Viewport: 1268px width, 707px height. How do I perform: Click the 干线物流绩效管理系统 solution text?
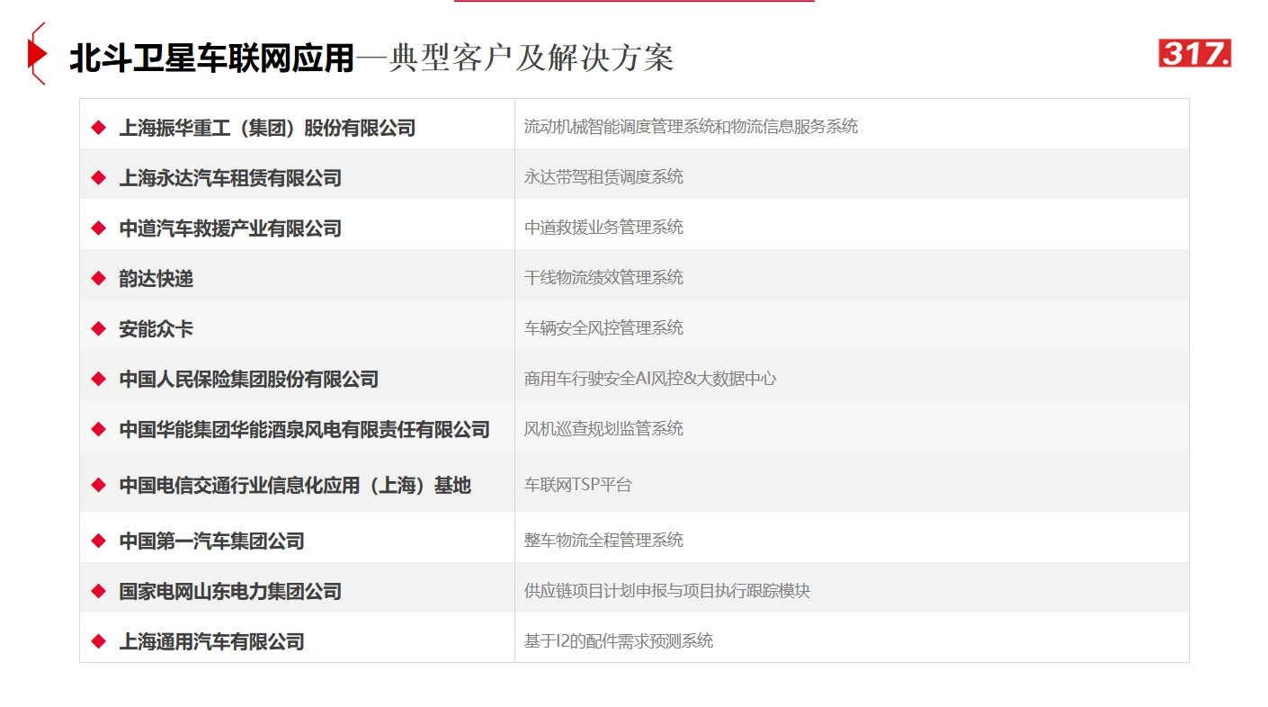click(603, 278)
